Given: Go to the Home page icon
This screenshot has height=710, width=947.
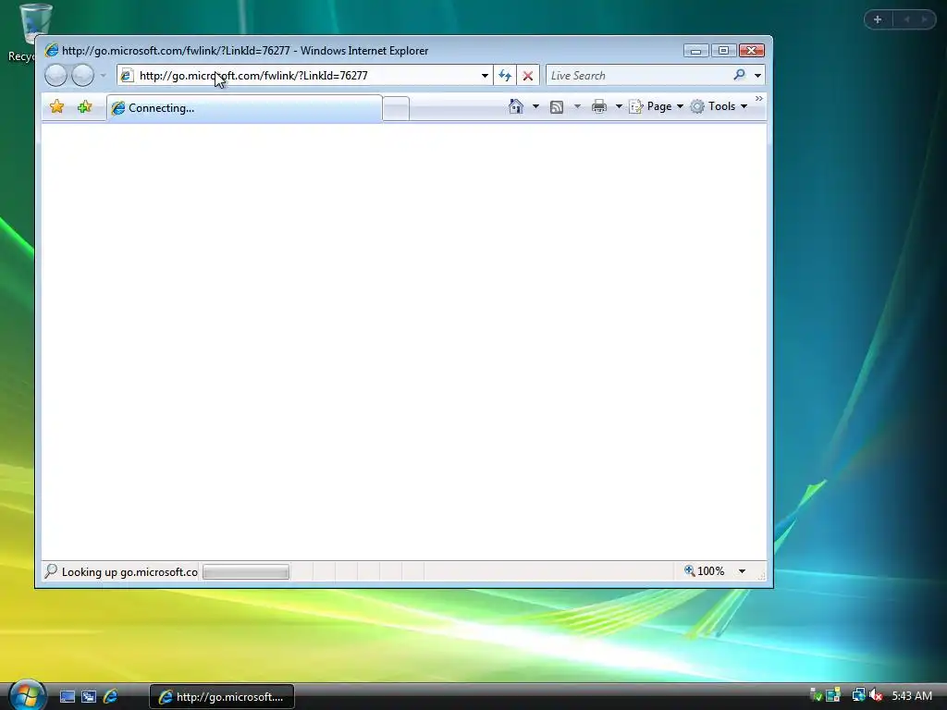Looking at the screenshot, I should pos(516,106).
